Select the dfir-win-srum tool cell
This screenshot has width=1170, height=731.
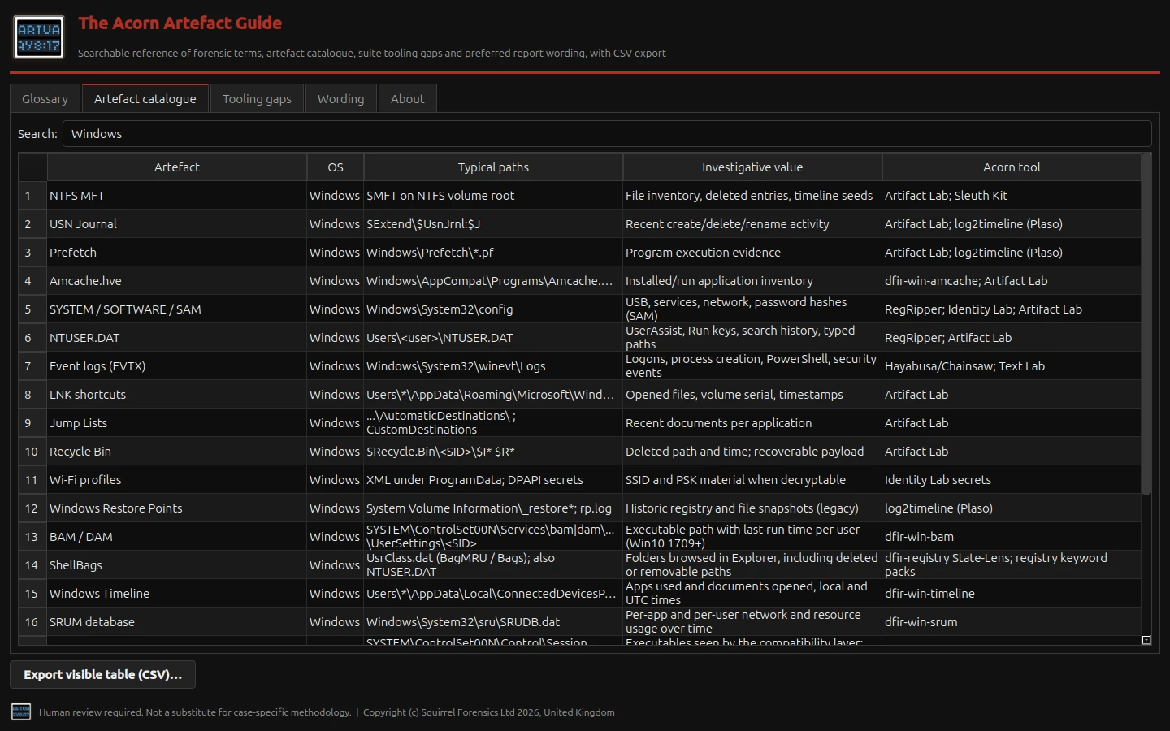1012,622
